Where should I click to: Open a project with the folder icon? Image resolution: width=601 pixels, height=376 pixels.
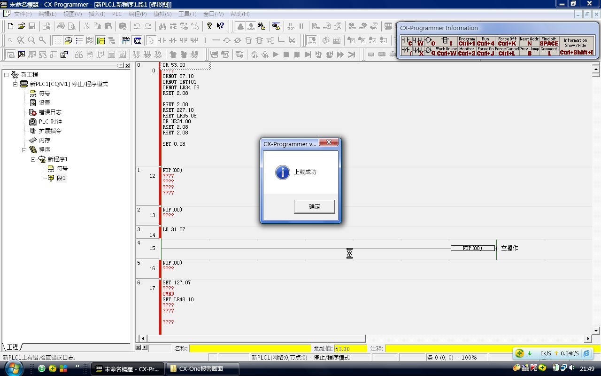[x=21, y=26]
